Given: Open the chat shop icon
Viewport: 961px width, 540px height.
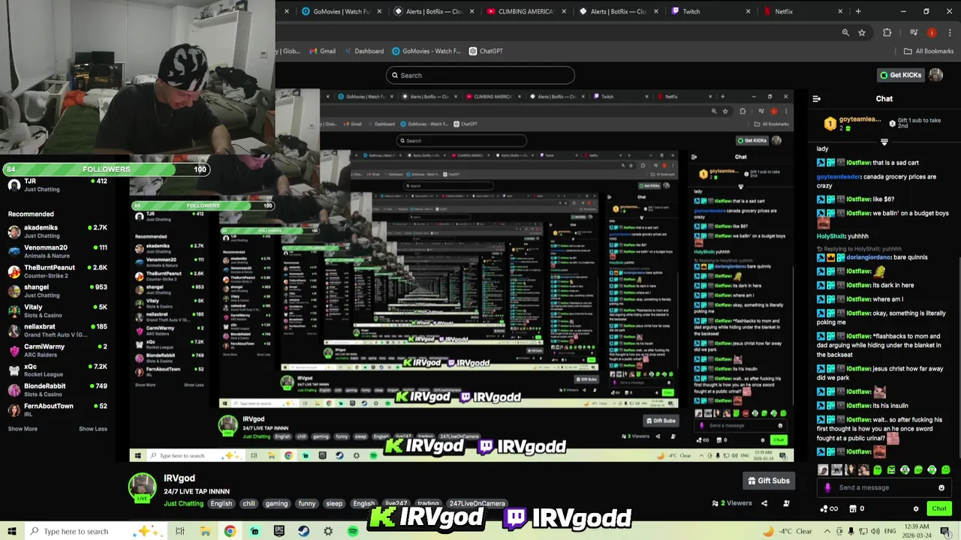Looking at the screenshot, I should [x=853, y=508].
